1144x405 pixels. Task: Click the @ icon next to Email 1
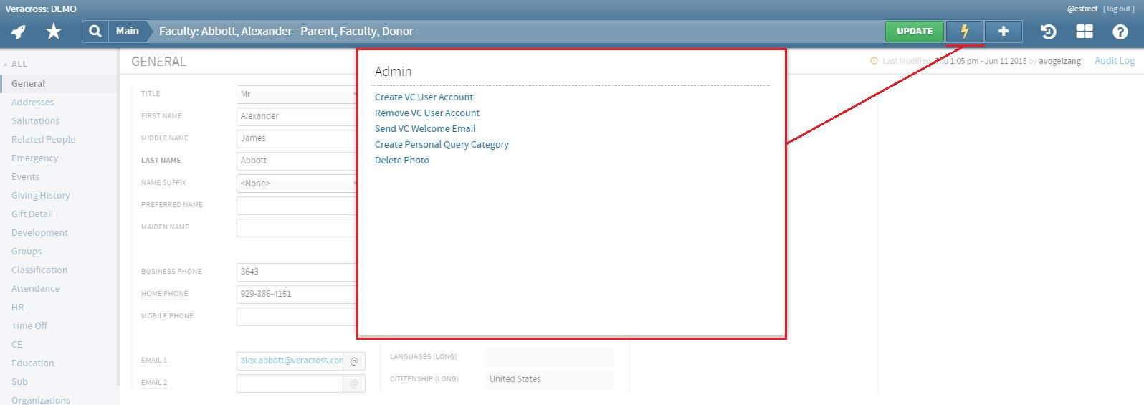click(x=354, y=361)
